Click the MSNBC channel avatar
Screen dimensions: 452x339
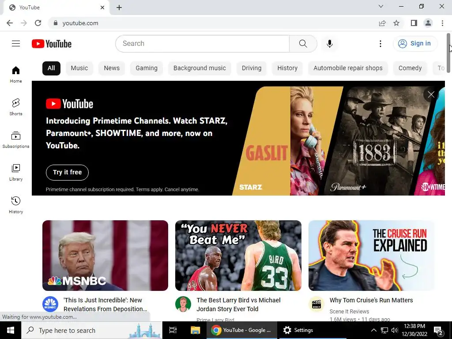[50, 304]
